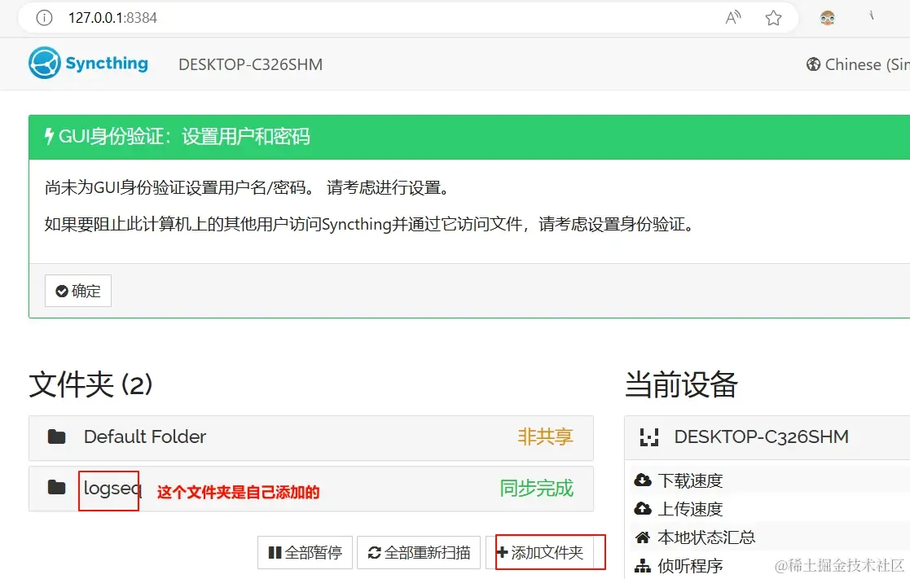
Task: Click the home icon beside 本地状态汇总
Action: [x=644, y=537]
